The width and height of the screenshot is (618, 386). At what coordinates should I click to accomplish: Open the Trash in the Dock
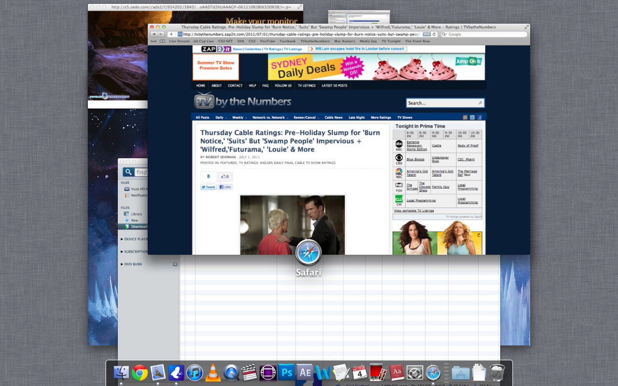pyautogui.click(x=497, y=372)
